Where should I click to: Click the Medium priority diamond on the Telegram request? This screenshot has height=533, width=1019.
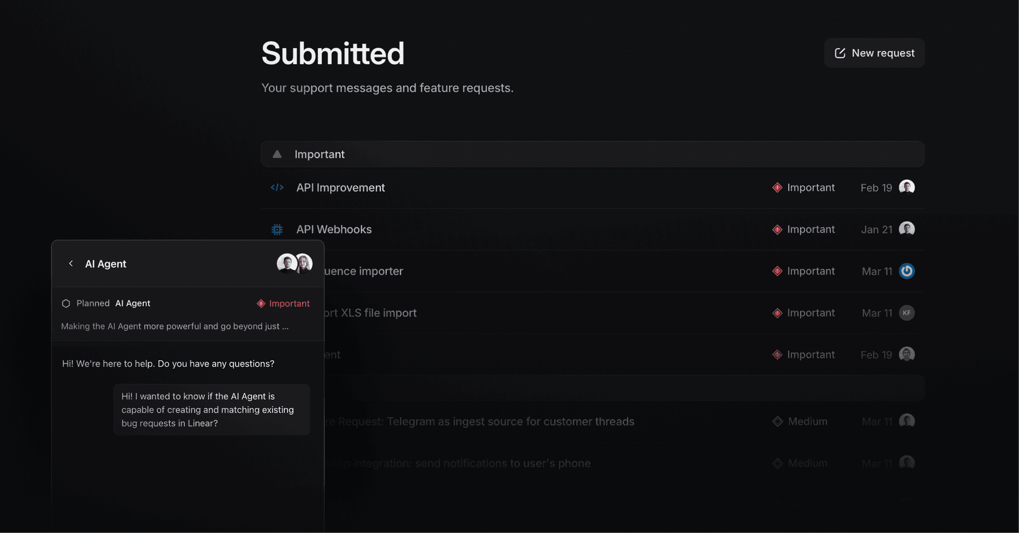click(x=777, y=421)
